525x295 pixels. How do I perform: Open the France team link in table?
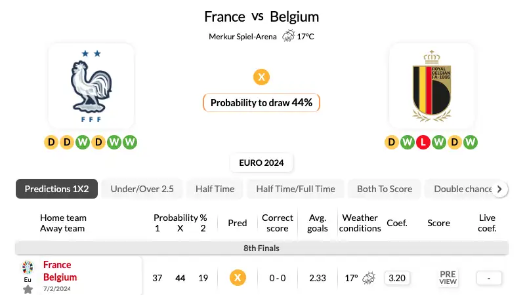tap(57, 265)
